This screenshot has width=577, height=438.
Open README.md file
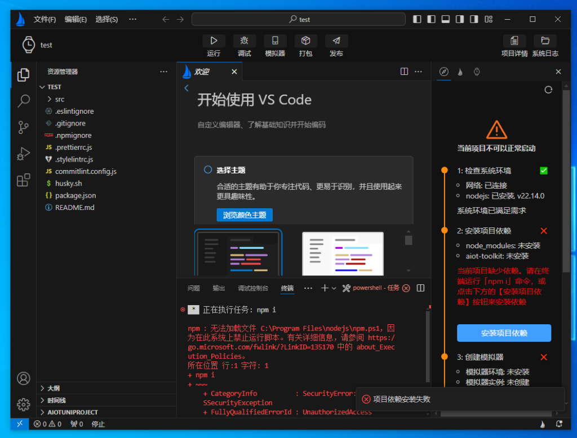106,207
